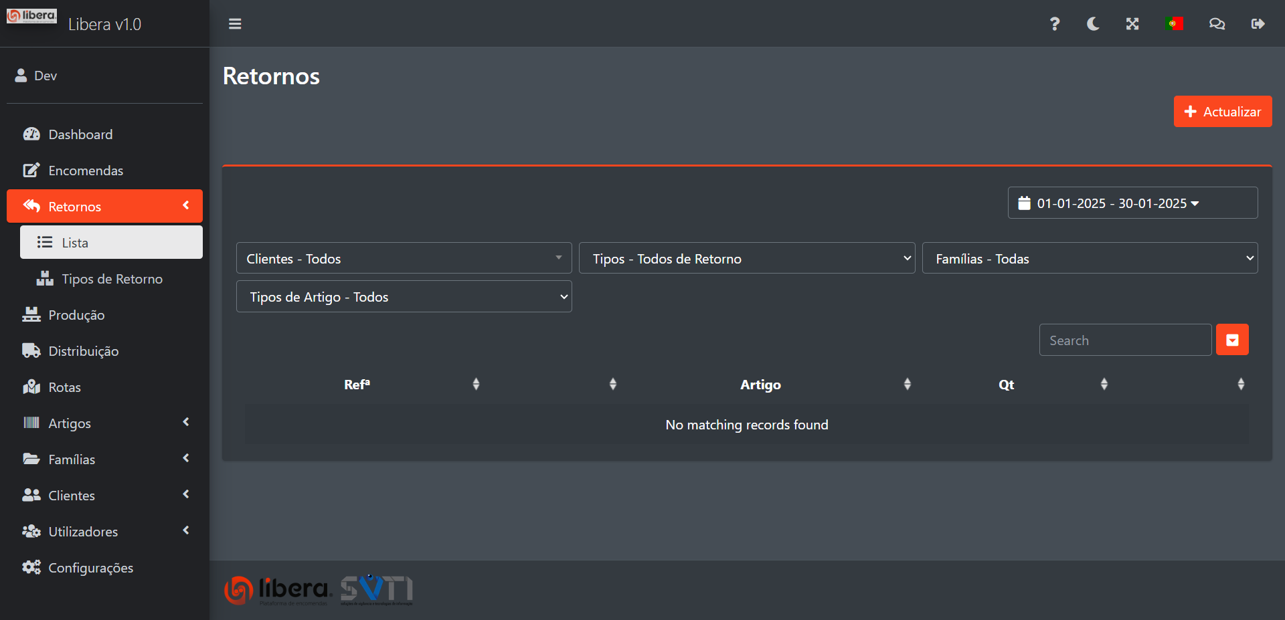
Task: Sort table by the Artigo column
Action: pos(760,385)
